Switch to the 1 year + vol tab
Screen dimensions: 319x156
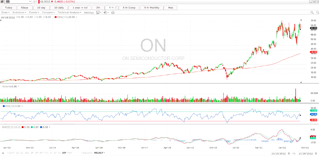(80, 8)
